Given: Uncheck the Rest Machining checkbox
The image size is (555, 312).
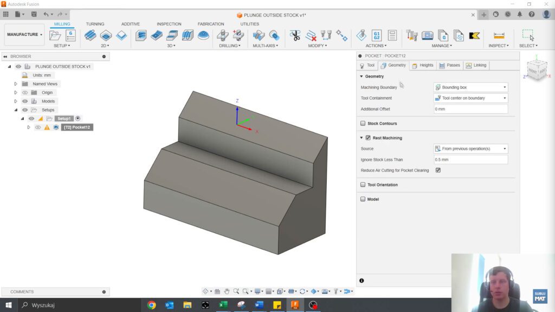Looking at the screenshot, I should click(367, 138).
